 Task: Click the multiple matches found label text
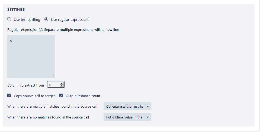52,107
